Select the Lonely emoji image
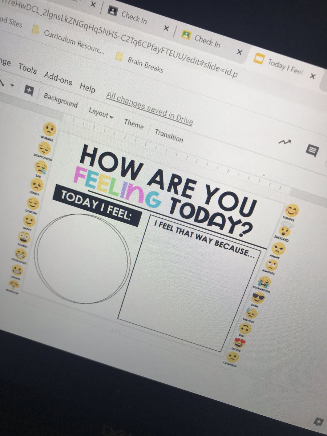The height and width of the screenshot is (436, 327). click(37, 185)
